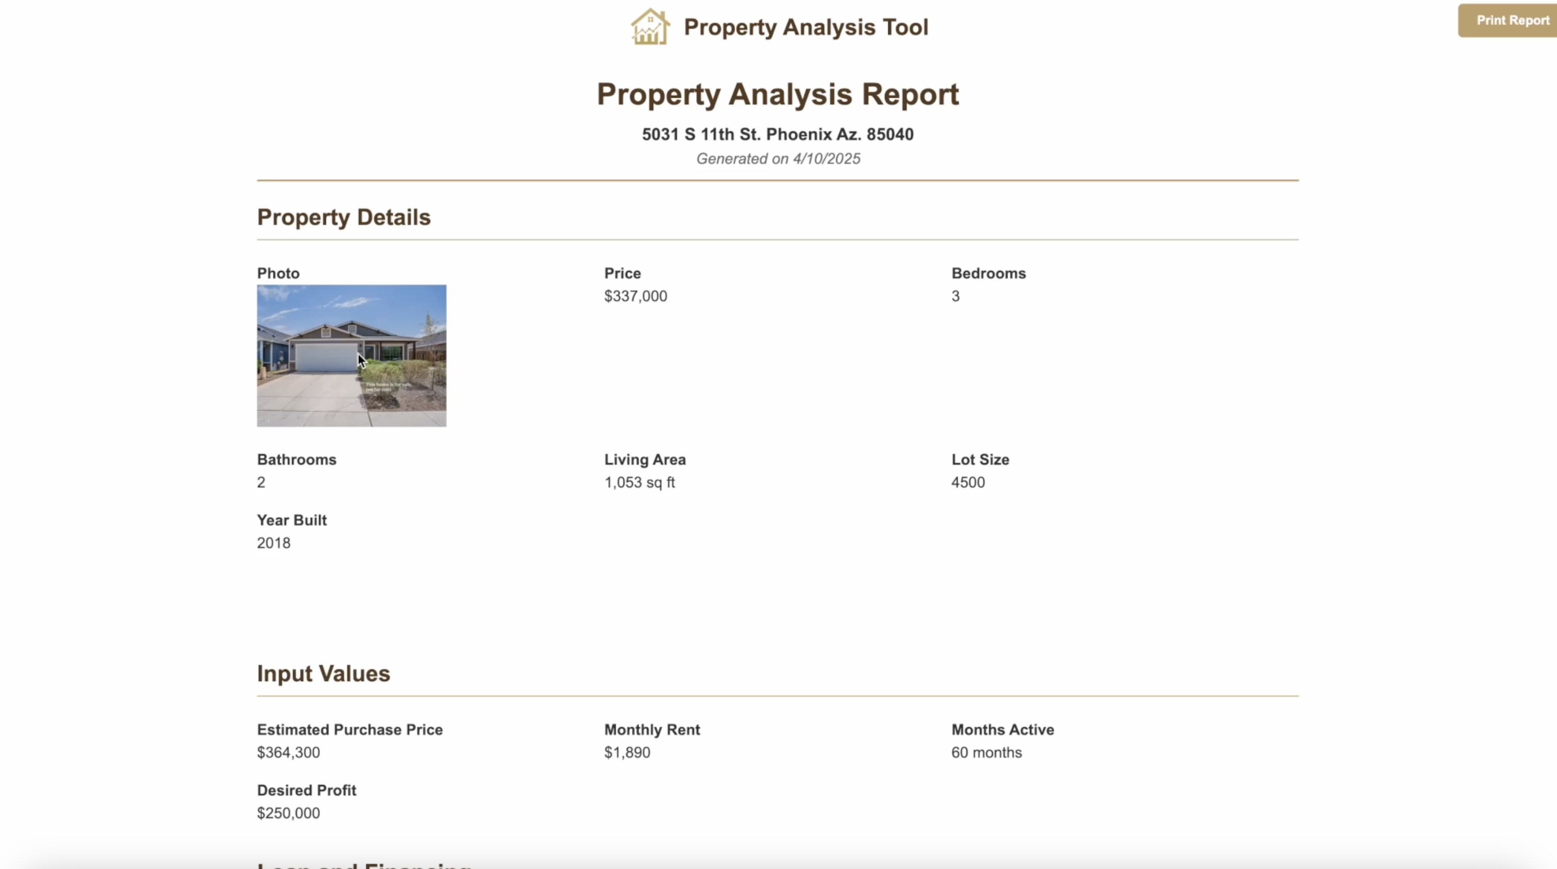Viewport: 1557px width, 869px height.
Task: Click the Lot Size label
Action: [x=981, y=460]
